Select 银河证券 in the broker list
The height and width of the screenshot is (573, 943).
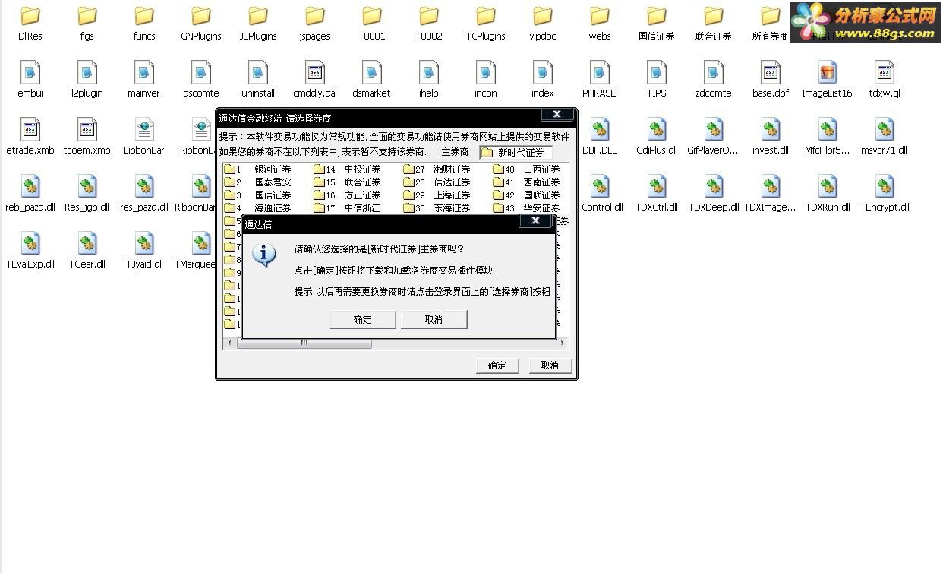coord(273,169)
